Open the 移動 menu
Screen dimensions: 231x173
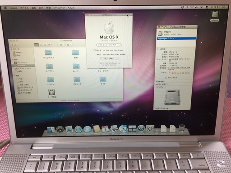tap(48, 8)
